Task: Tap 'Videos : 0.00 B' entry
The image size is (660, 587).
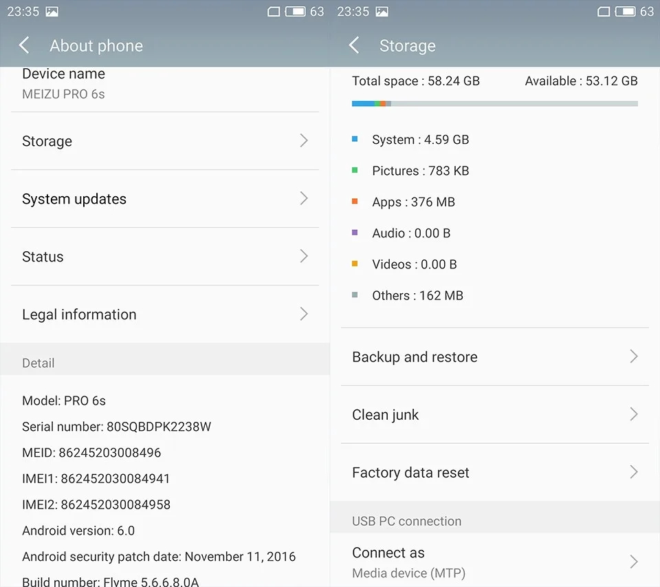Action: coord(414,264)
